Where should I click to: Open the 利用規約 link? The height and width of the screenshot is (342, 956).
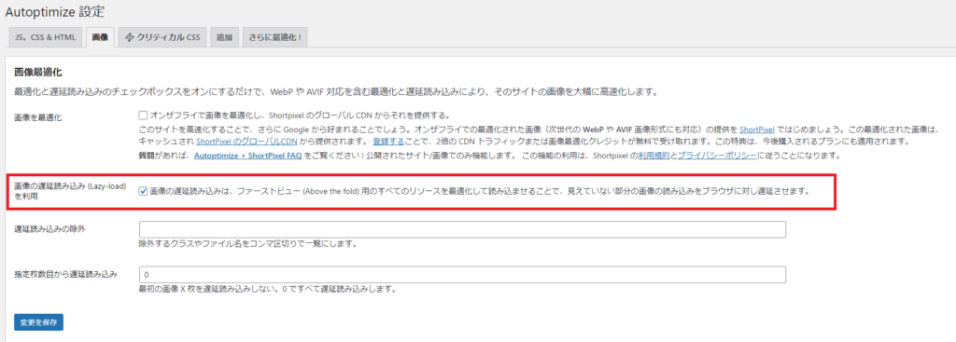654,156
